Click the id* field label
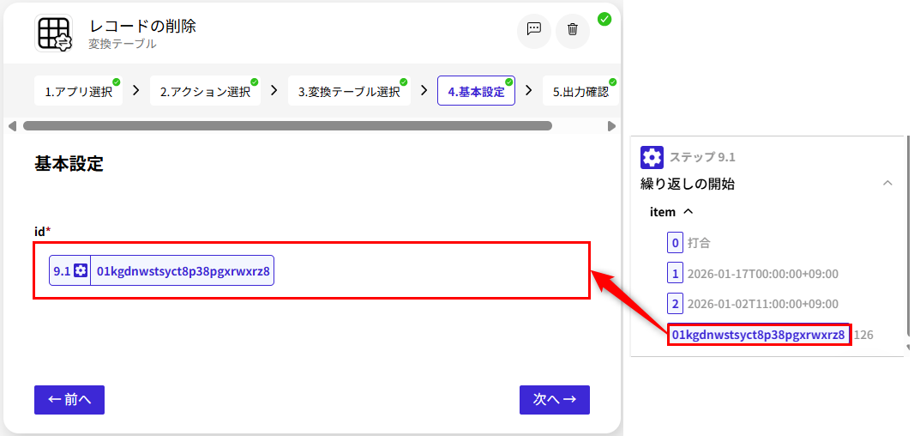The image size is (914, 436). 43,232
